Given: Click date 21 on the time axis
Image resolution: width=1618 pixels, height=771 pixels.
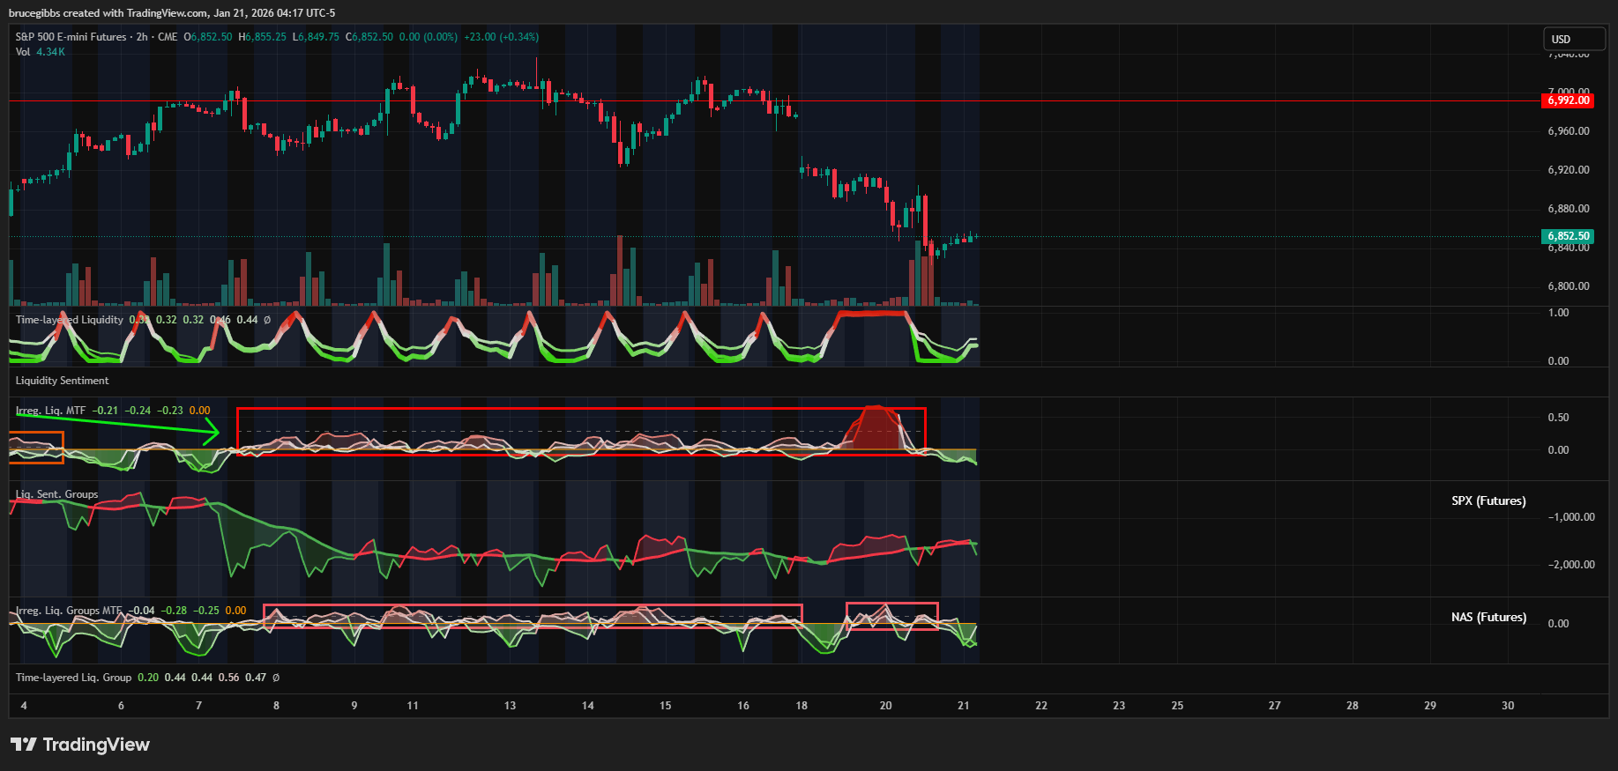Looking at the screenshot, I should [964, 706].
